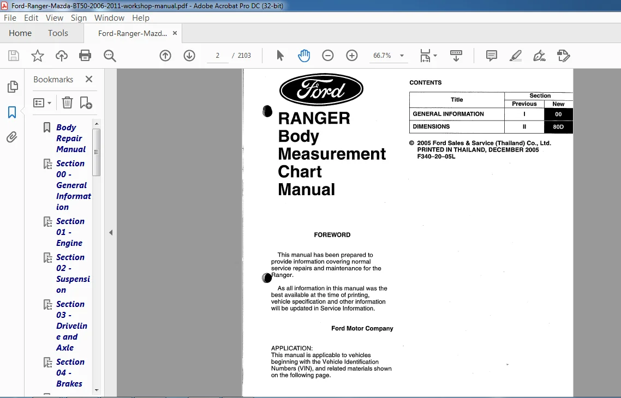Open fit page options dropdown arrow
Viewport: 621px width, 398px height.
[435, 56]
